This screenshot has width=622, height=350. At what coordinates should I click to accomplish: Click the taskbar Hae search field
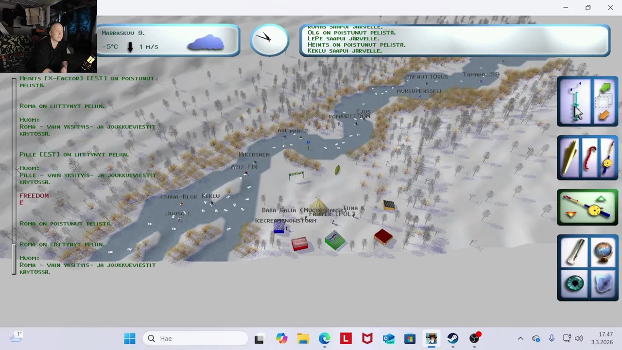195,338
